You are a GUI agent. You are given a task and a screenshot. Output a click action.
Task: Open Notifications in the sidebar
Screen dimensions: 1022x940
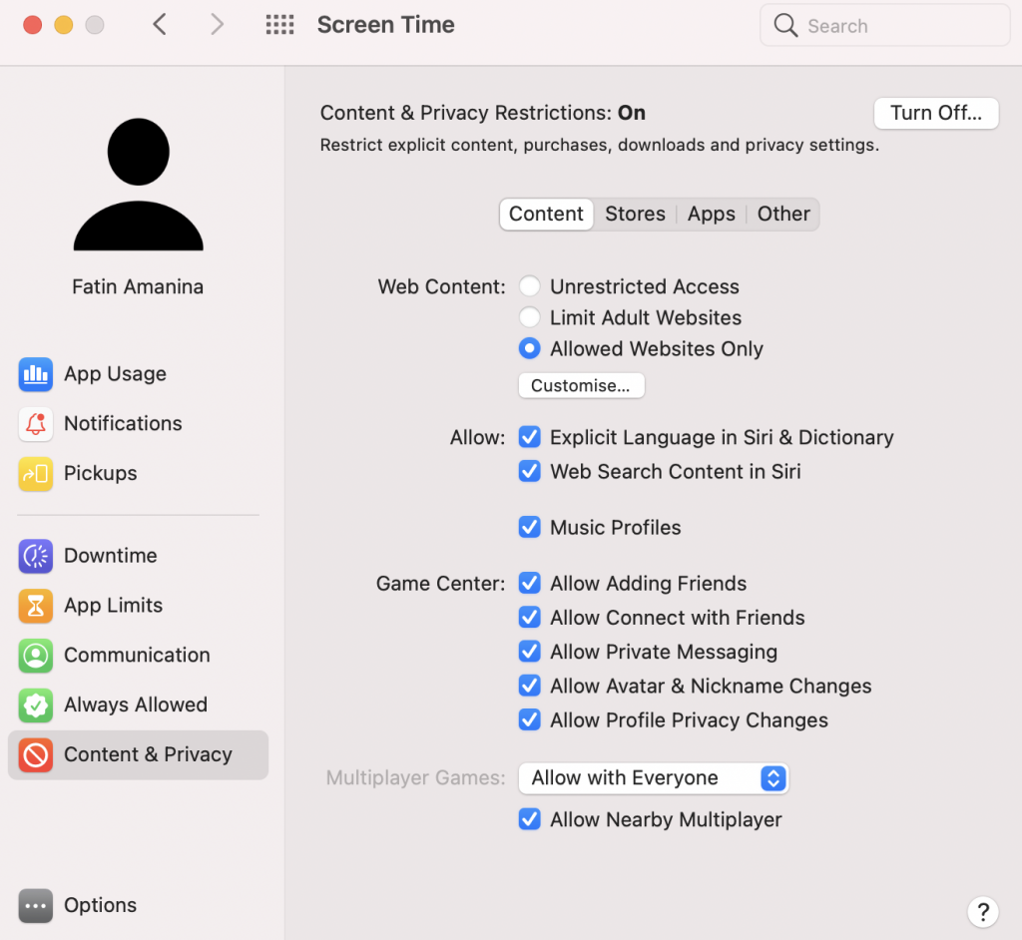point(138,424)
